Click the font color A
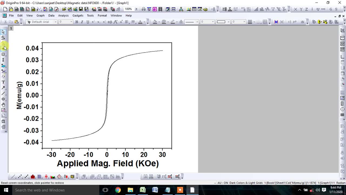 click(140, 22)
